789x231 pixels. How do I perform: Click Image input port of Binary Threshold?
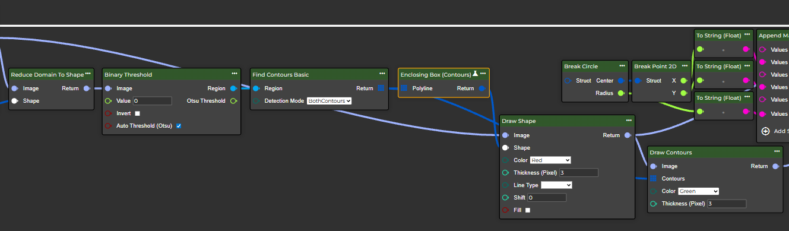pyautogui.click(x=108, y=88)
